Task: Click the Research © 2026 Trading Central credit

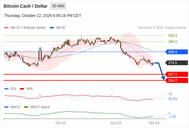Action: pos(162,28)
